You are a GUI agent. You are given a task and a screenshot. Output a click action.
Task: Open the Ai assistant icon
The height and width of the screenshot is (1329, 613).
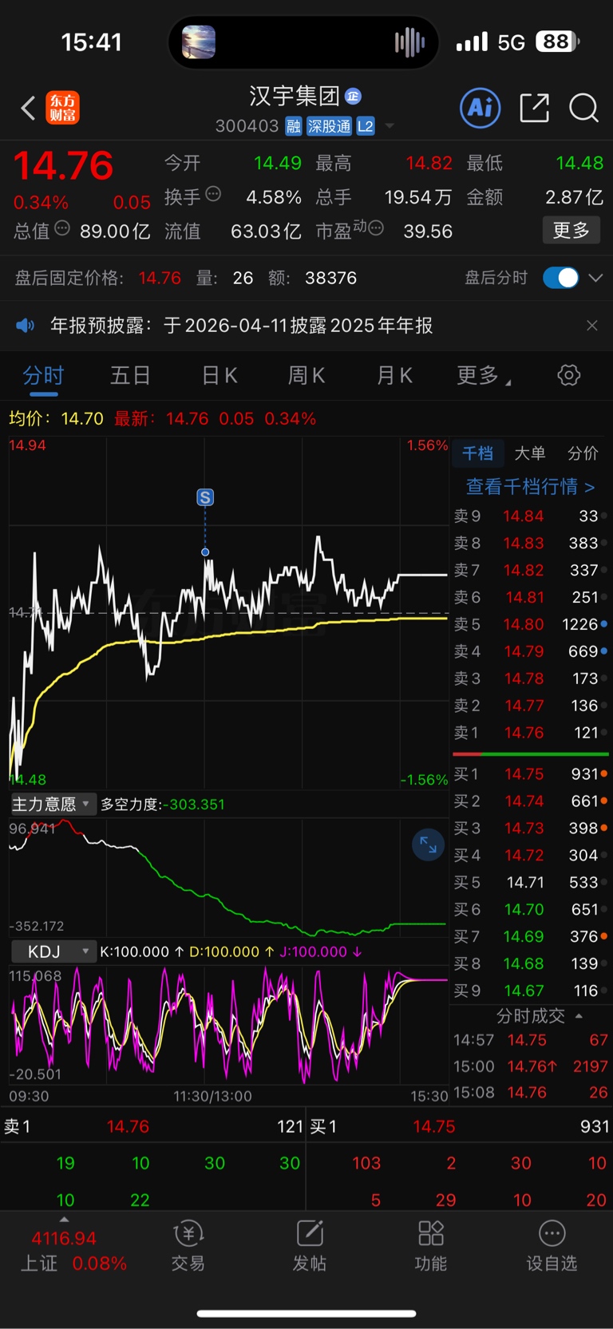click(x=481, y=107)
